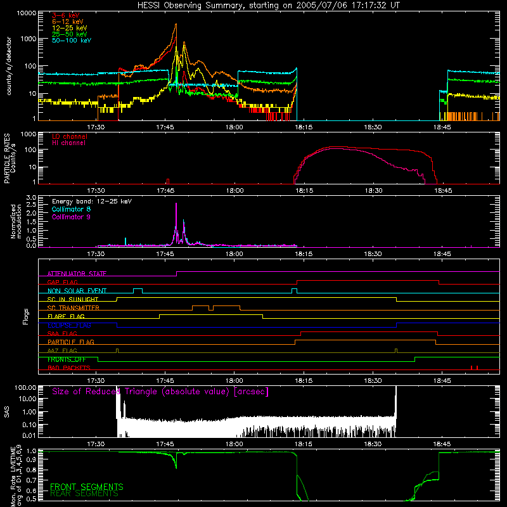
Task: Select the yellow '12-25 keV' legend entry
Action: pos(70,28)
